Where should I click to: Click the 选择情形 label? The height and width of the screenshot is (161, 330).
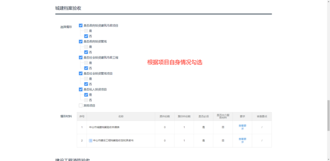point(66,27)
